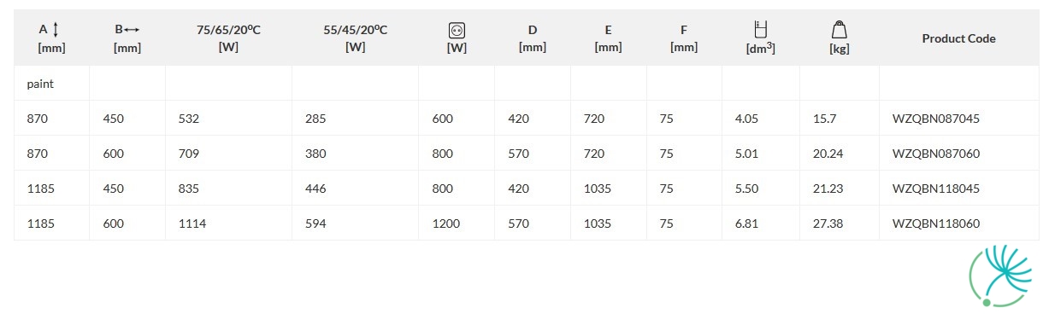Select product code WZQBN118060
Viewport: 1049px width, 325px height.
pos(935,223)
